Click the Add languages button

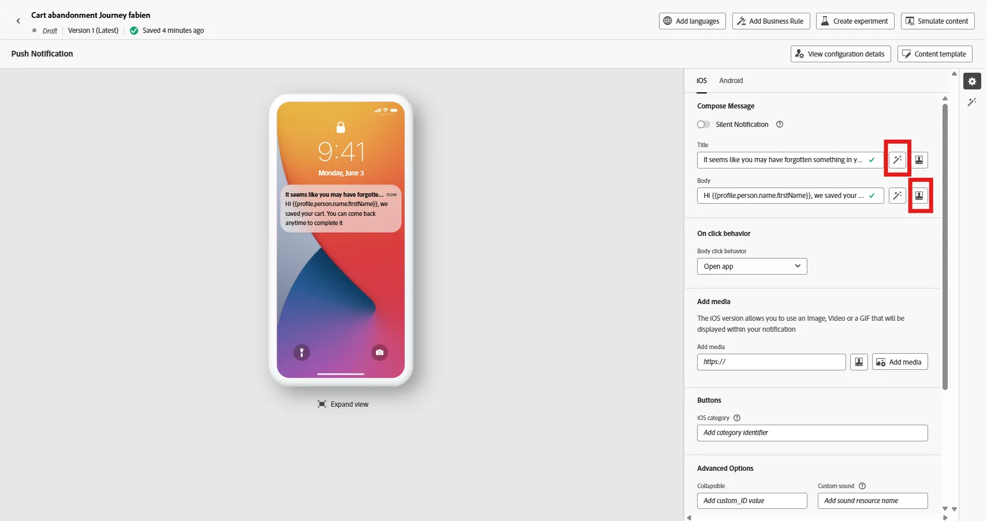pos(692,21)
